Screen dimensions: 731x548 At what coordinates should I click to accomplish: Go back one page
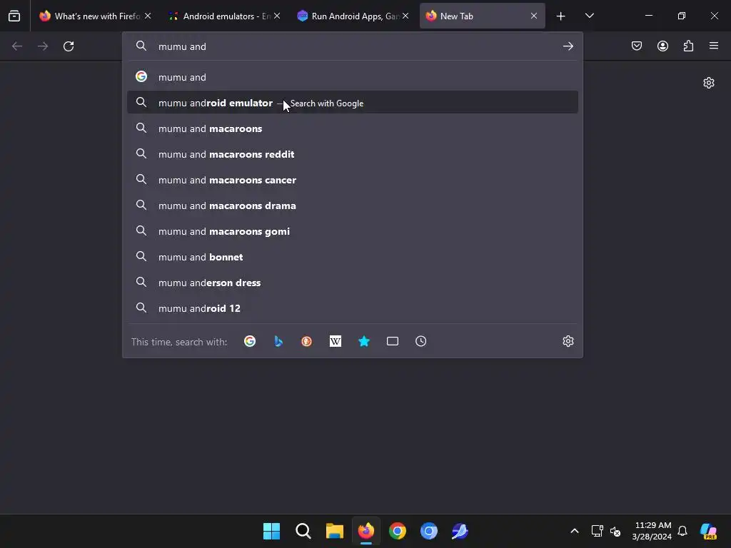pos(17,46)
